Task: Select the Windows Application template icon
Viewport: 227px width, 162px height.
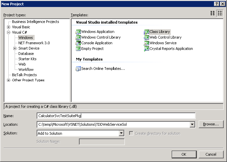Action: (x=79, y=32)
